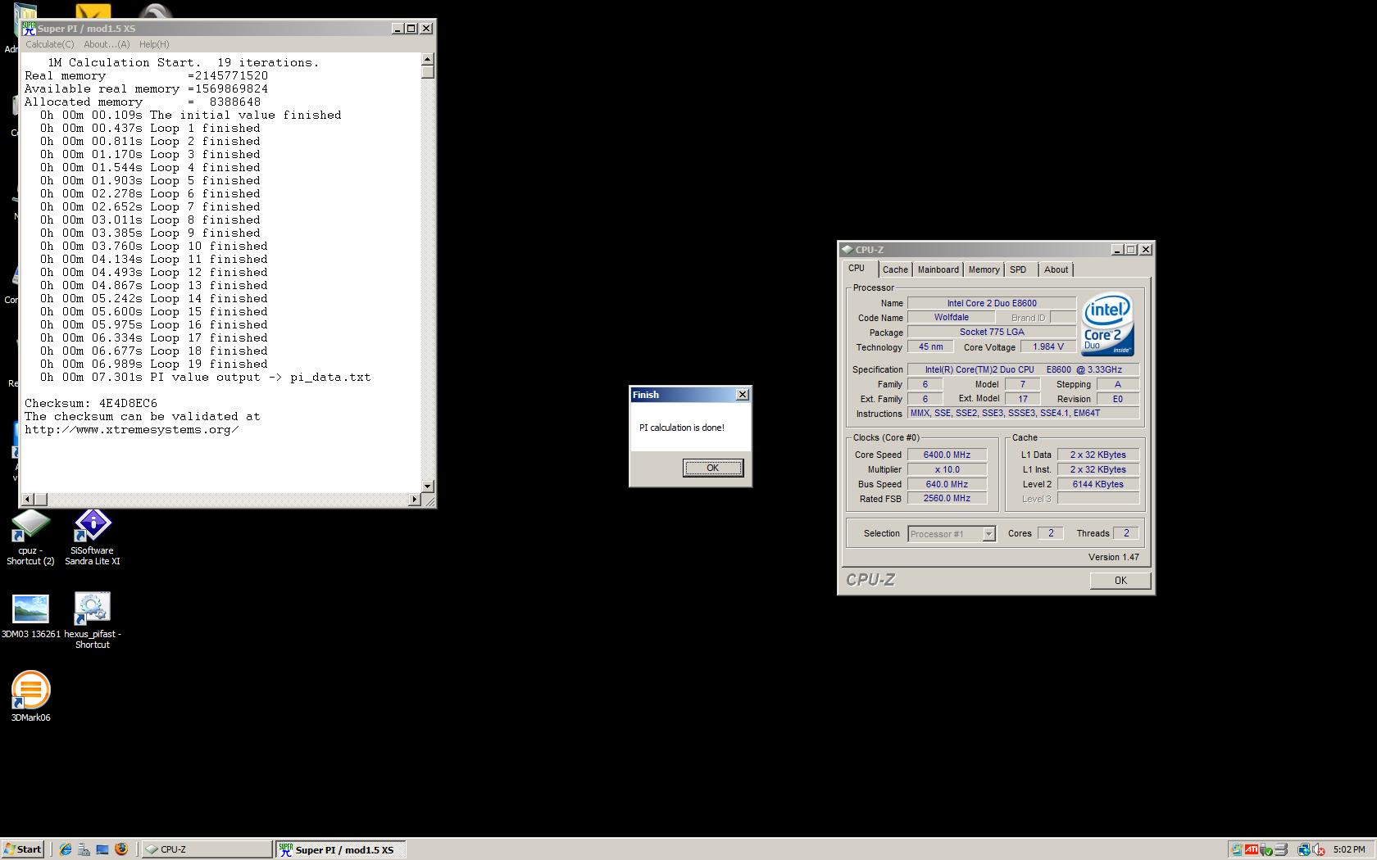Viewport: 1377px width, 860px height.
Task: Open the Calculate(C) menu in Super PI
Action: 50,44
